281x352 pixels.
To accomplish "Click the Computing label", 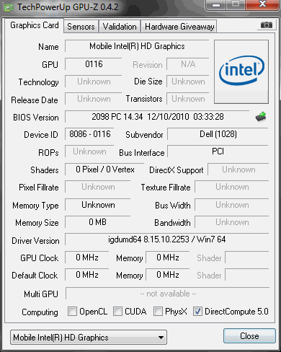I will point(40,312).
